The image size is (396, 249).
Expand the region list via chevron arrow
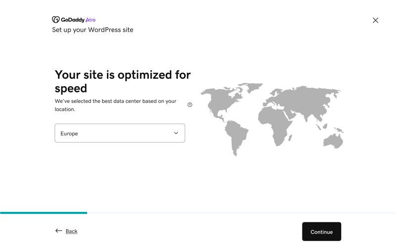click(x=176, y=133)
